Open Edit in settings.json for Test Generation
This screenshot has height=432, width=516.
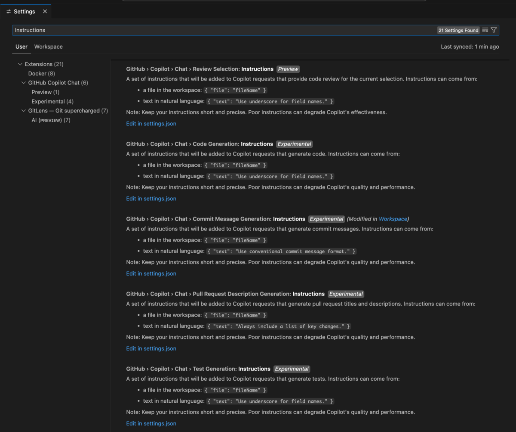151,423
